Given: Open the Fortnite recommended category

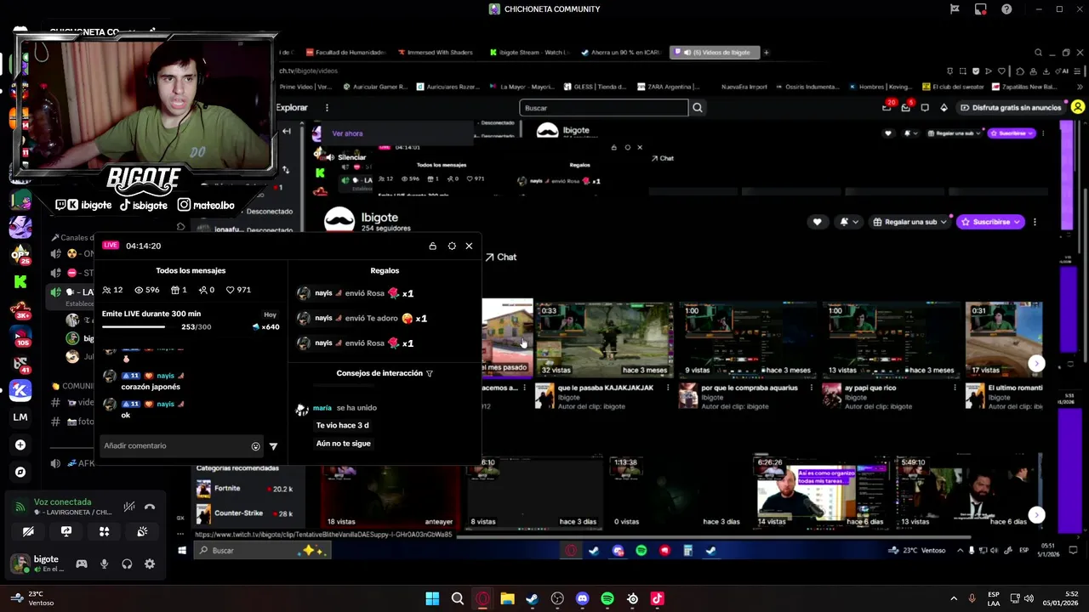Looking at the screenshot, I should pos(244,489).
